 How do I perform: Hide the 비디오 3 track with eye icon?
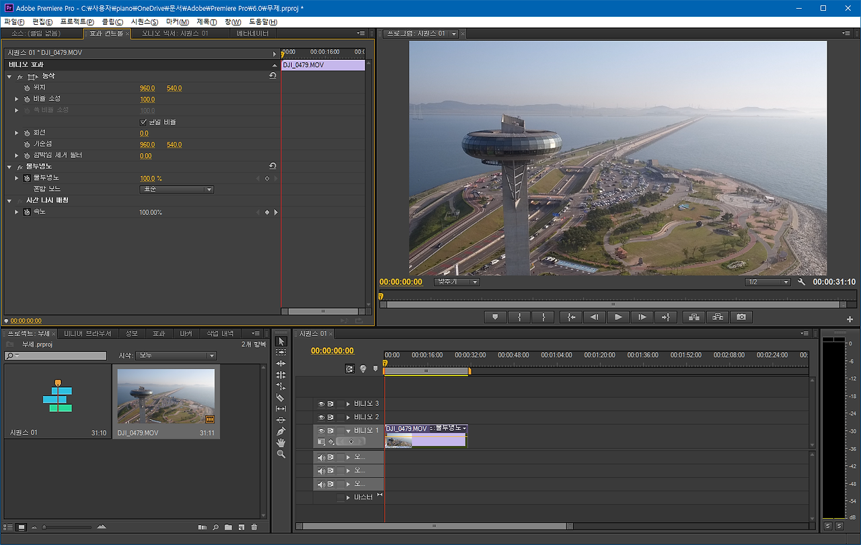pyautogui.click(x=321, y=404)
